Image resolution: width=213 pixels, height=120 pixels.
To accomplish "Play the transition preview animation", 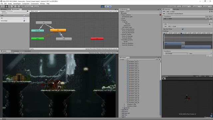I will click(x=164, y=79).
